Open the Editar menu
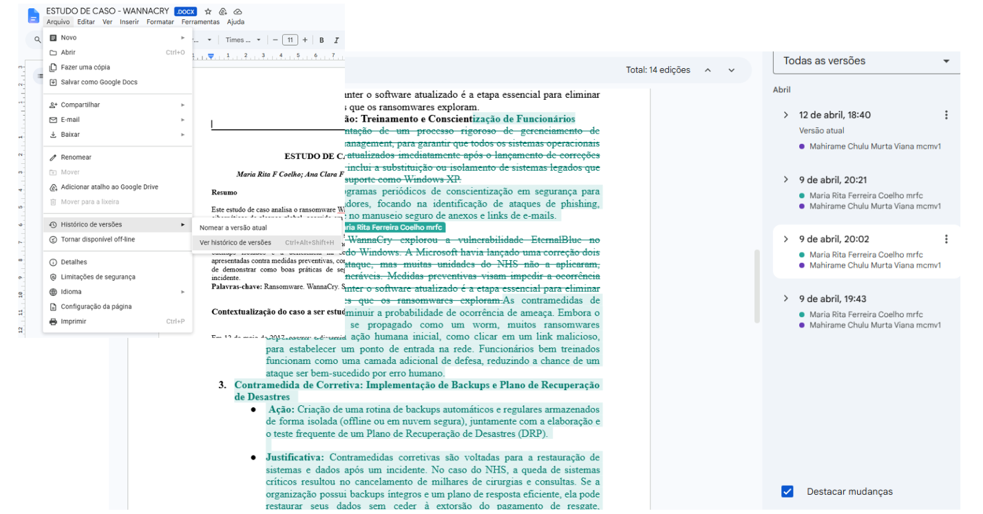Viewport: 983px width, 514px height. tap(86, 22)
